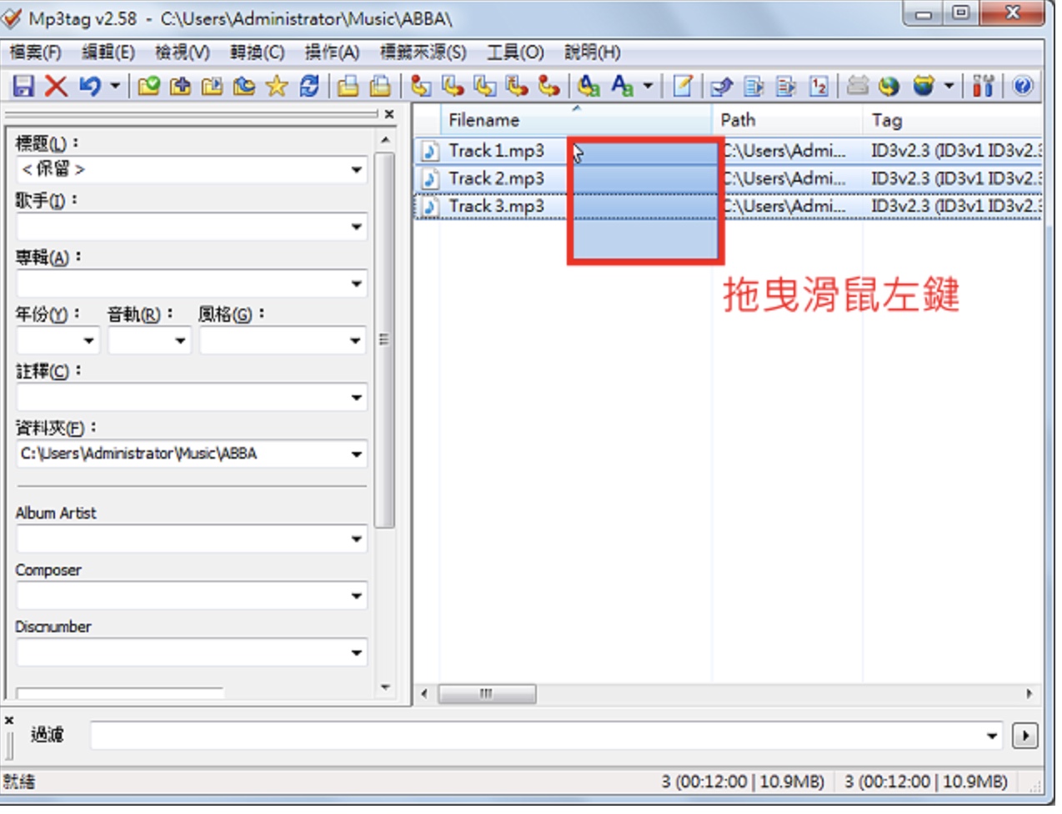Expand the 風格 field dropdown
The height and width of the screenshot is (814, 1062).
[x=357, y=340]
